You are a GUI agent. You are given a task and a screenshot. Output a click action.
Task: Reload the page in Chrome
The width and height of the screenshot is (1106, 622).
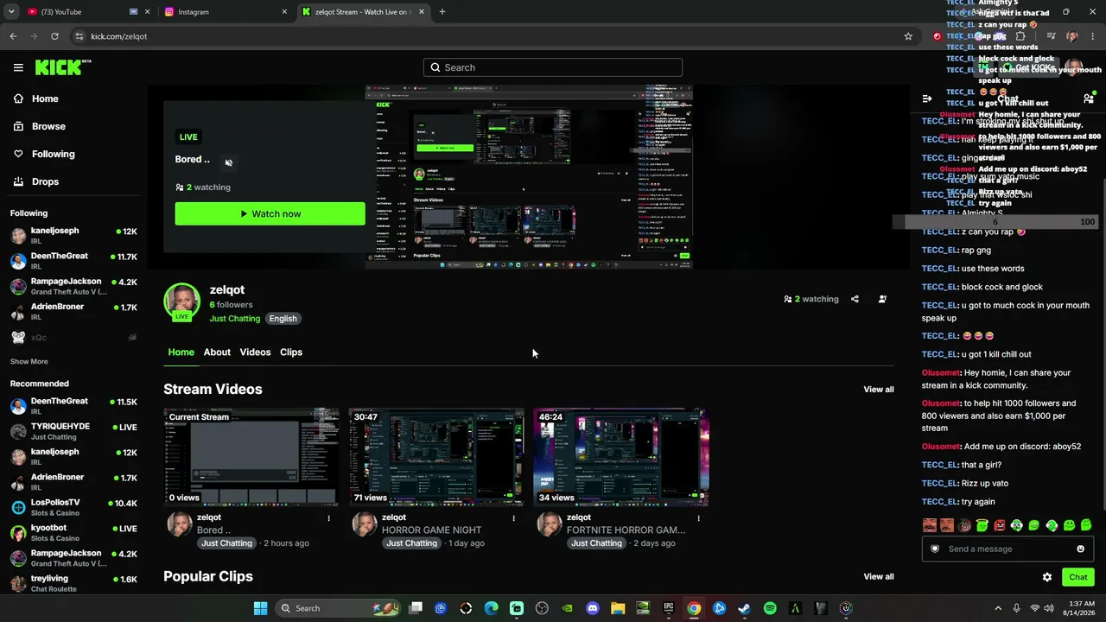(x=54, y=36)
